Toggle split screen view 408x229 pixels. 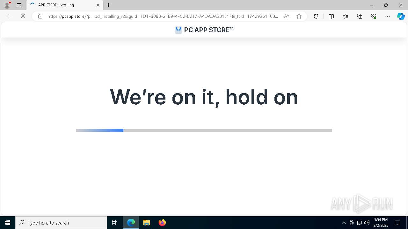(331, 16)
